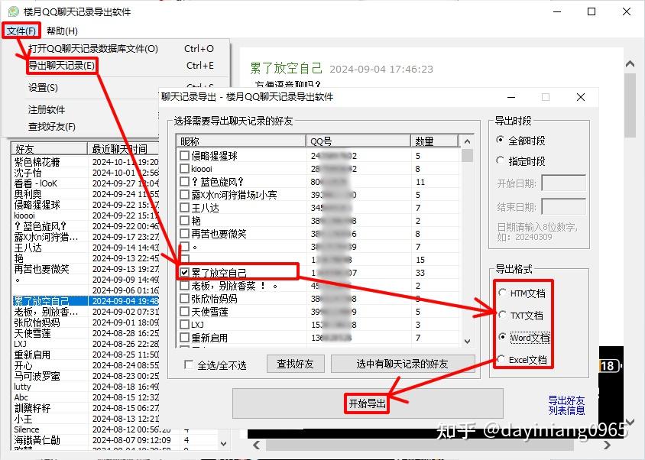Click the 选中有聊天记录的好友 button
Screen dimensions: 645x460
(x=403, y=364)
